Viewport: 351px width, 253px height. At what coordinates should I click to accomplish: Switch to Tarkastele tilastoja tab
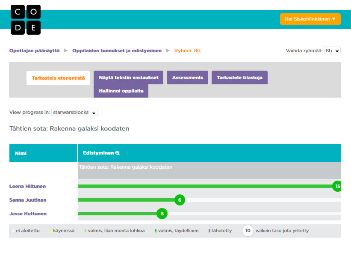239,78
